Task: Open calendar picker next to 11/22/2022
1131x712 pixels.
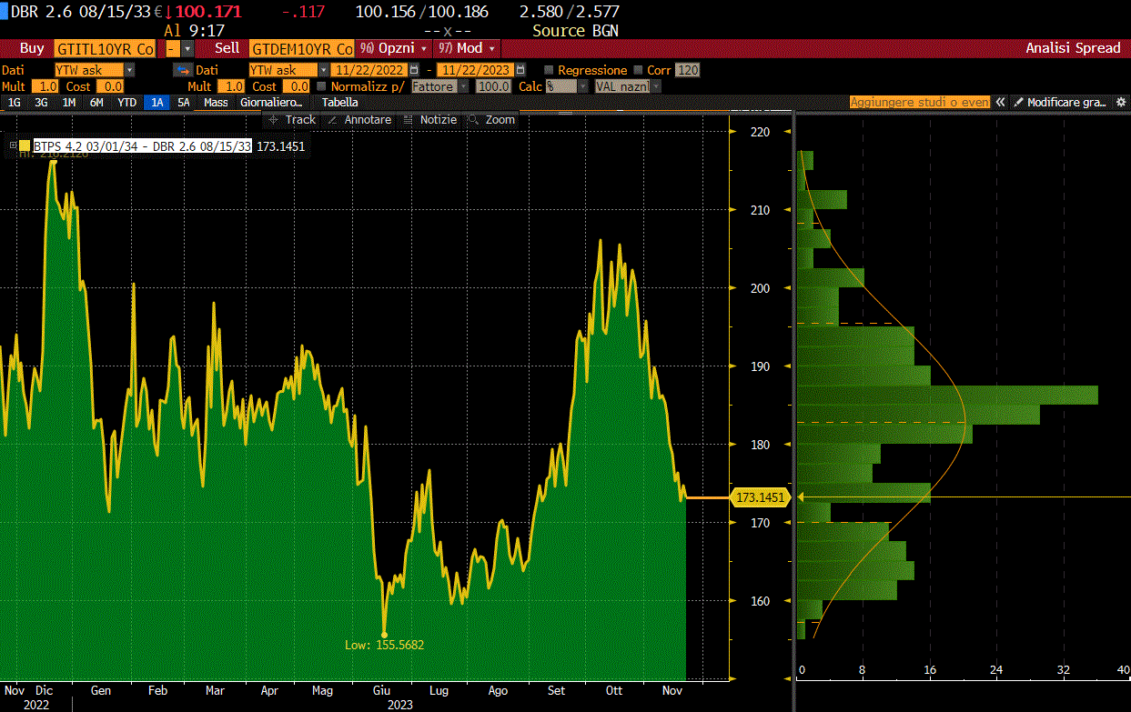Action: (x=415, y=70)
